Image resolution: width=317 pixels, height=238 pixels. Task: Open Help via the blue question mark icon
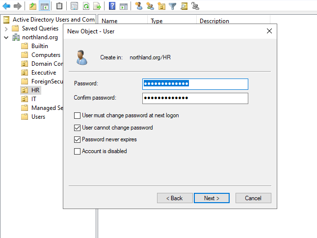pos(112,6)
